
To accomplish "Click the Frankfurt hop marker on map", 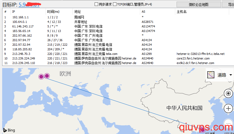I will pyautogui.click(x=41, y=77).
